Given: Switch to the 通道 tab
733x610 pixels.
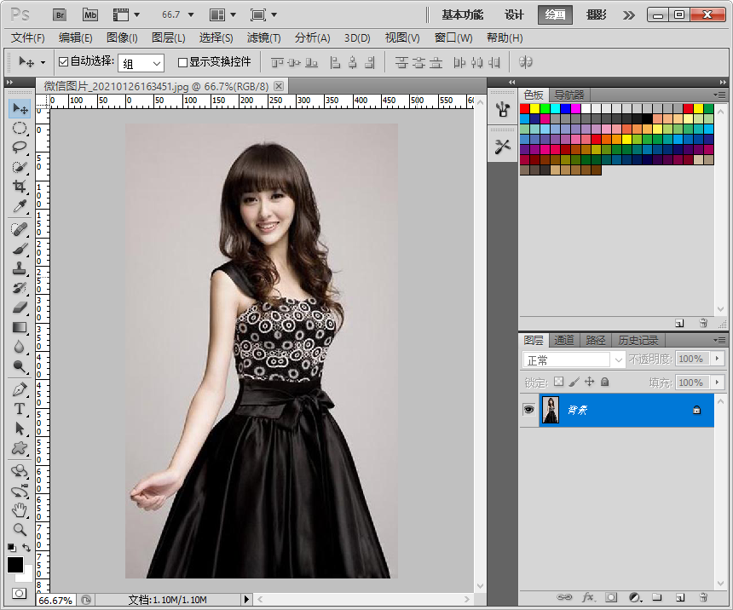Looking at the screenshot, I should (563, 340).
